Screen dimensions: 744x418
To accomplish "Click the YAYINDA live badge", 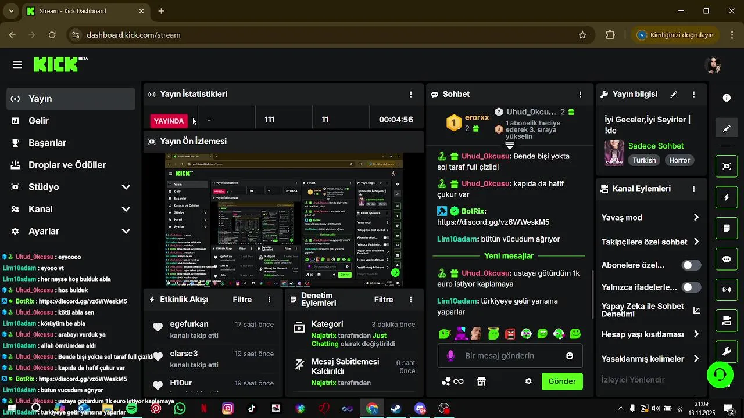I will (x=169, y=121).
